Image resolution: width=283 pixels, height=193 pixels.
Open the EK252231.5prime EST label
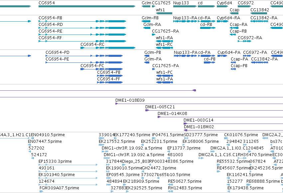[159, 142]
